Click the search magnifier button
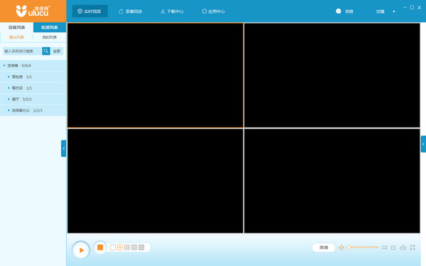The width and height of the screenshot is (426, 266). tap(46, 51)
